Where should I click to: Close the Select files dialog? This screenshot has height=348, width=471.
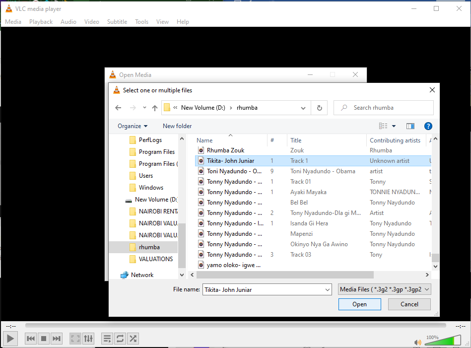pos(432,90)
